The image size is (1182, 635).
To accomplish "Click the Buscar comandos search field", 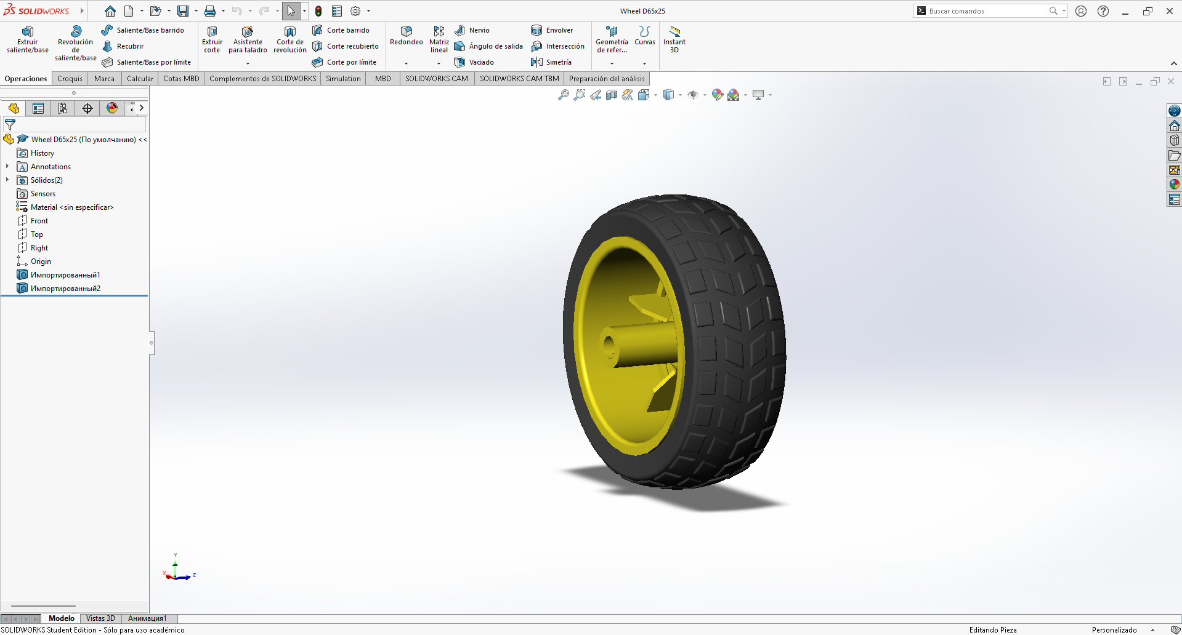I will [x=987, y=11].
